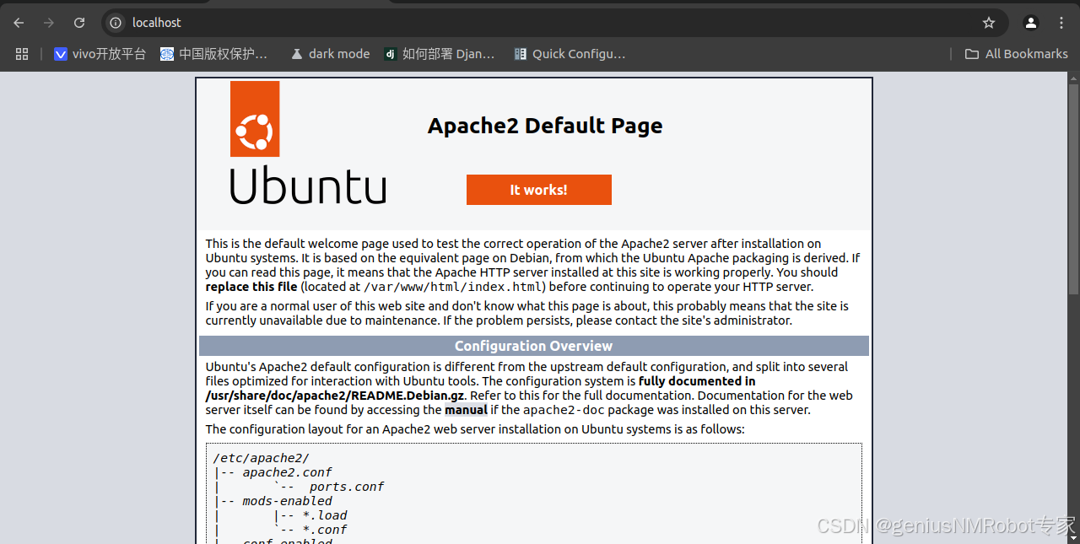Open the dark mode bookmark
Image resolution: width=1080 pixels, height=544 pixels.
click(x=329, y=53)
